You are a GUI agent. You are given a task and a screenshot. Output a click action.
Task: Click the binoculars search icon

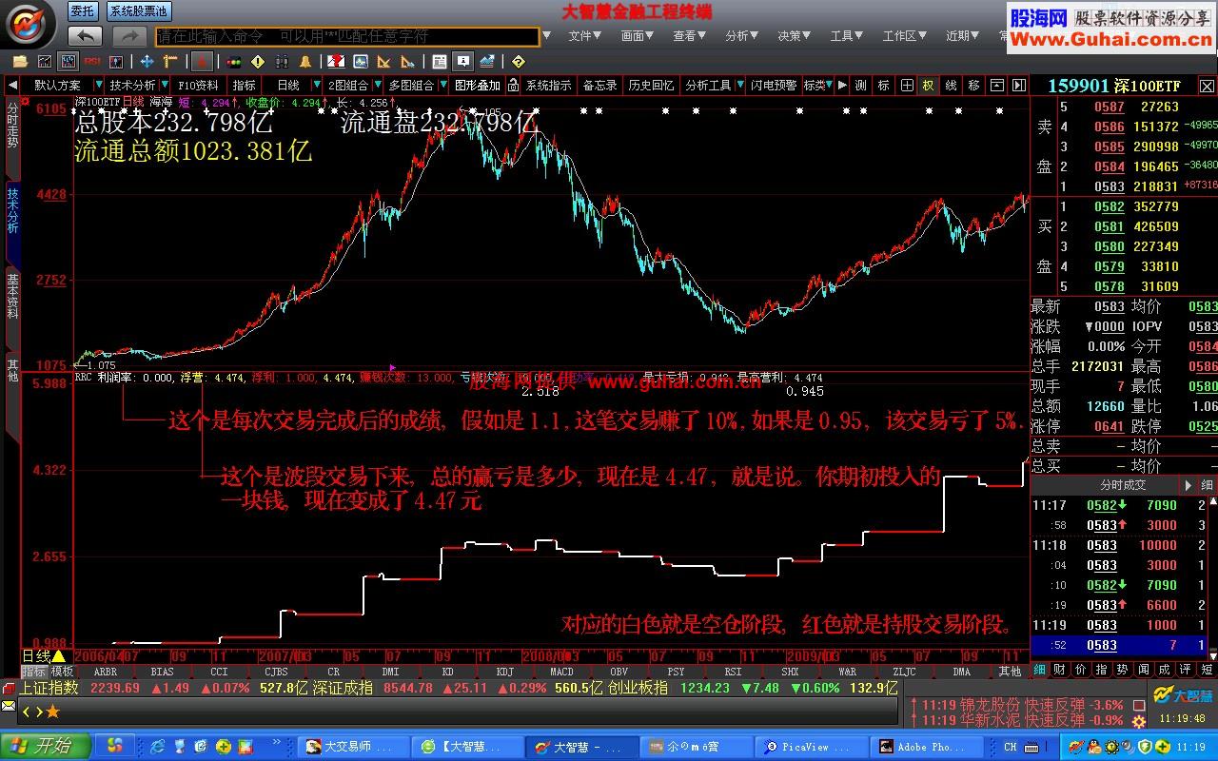pos(282,62)
